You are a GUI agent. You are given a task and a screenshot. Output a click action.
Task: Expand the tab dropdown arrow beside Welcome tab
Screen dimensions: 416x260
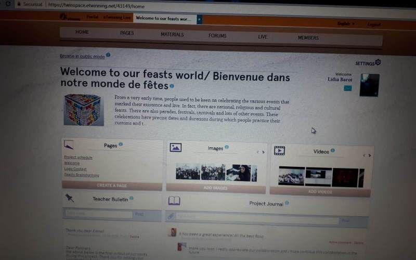199,19
